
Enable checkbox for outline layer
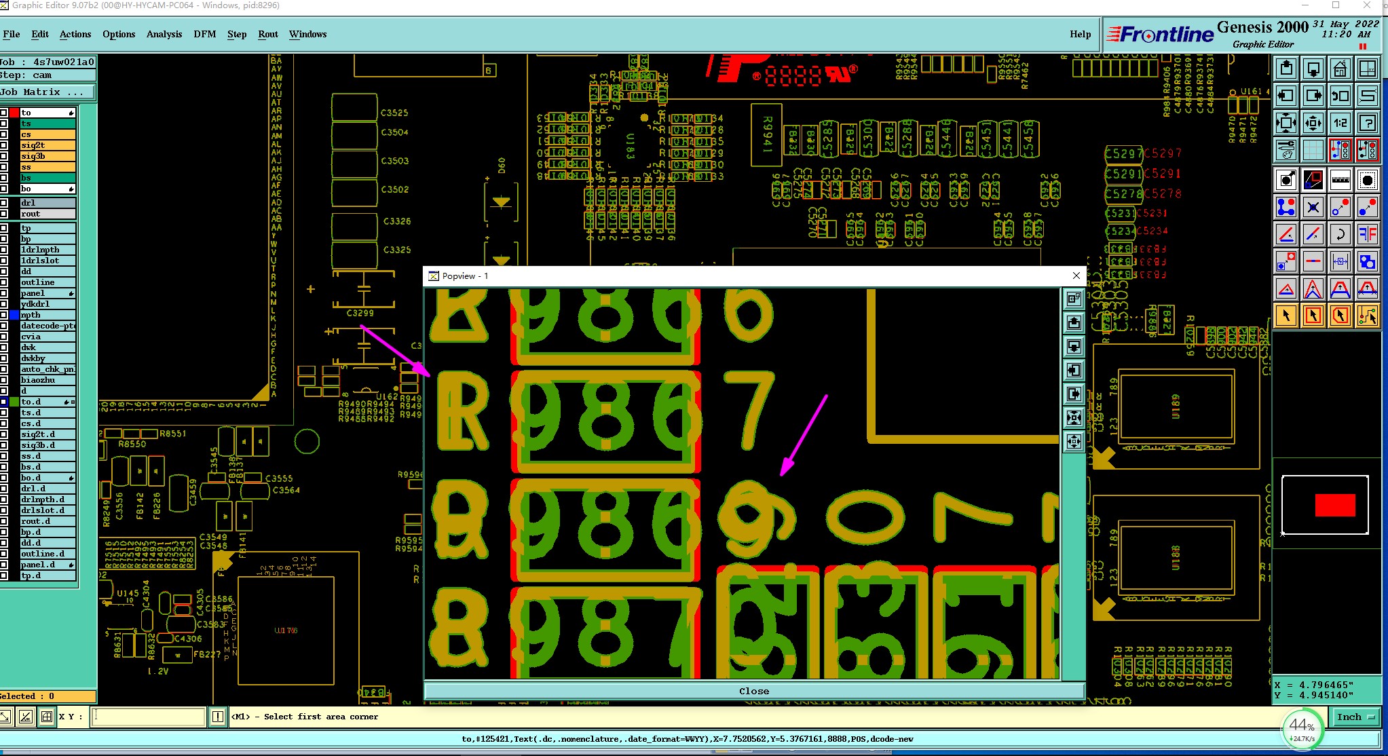(x=4, y=282)
